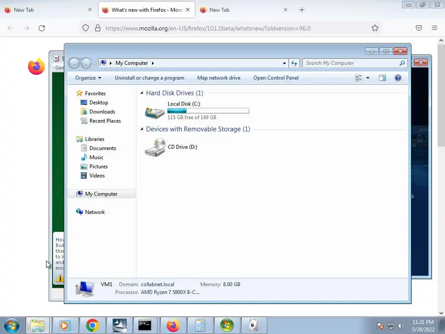The width and height of the screenshot is (445, 334).
Task: Collapse the Hard Disk Drives group
Action: point(142,93)
